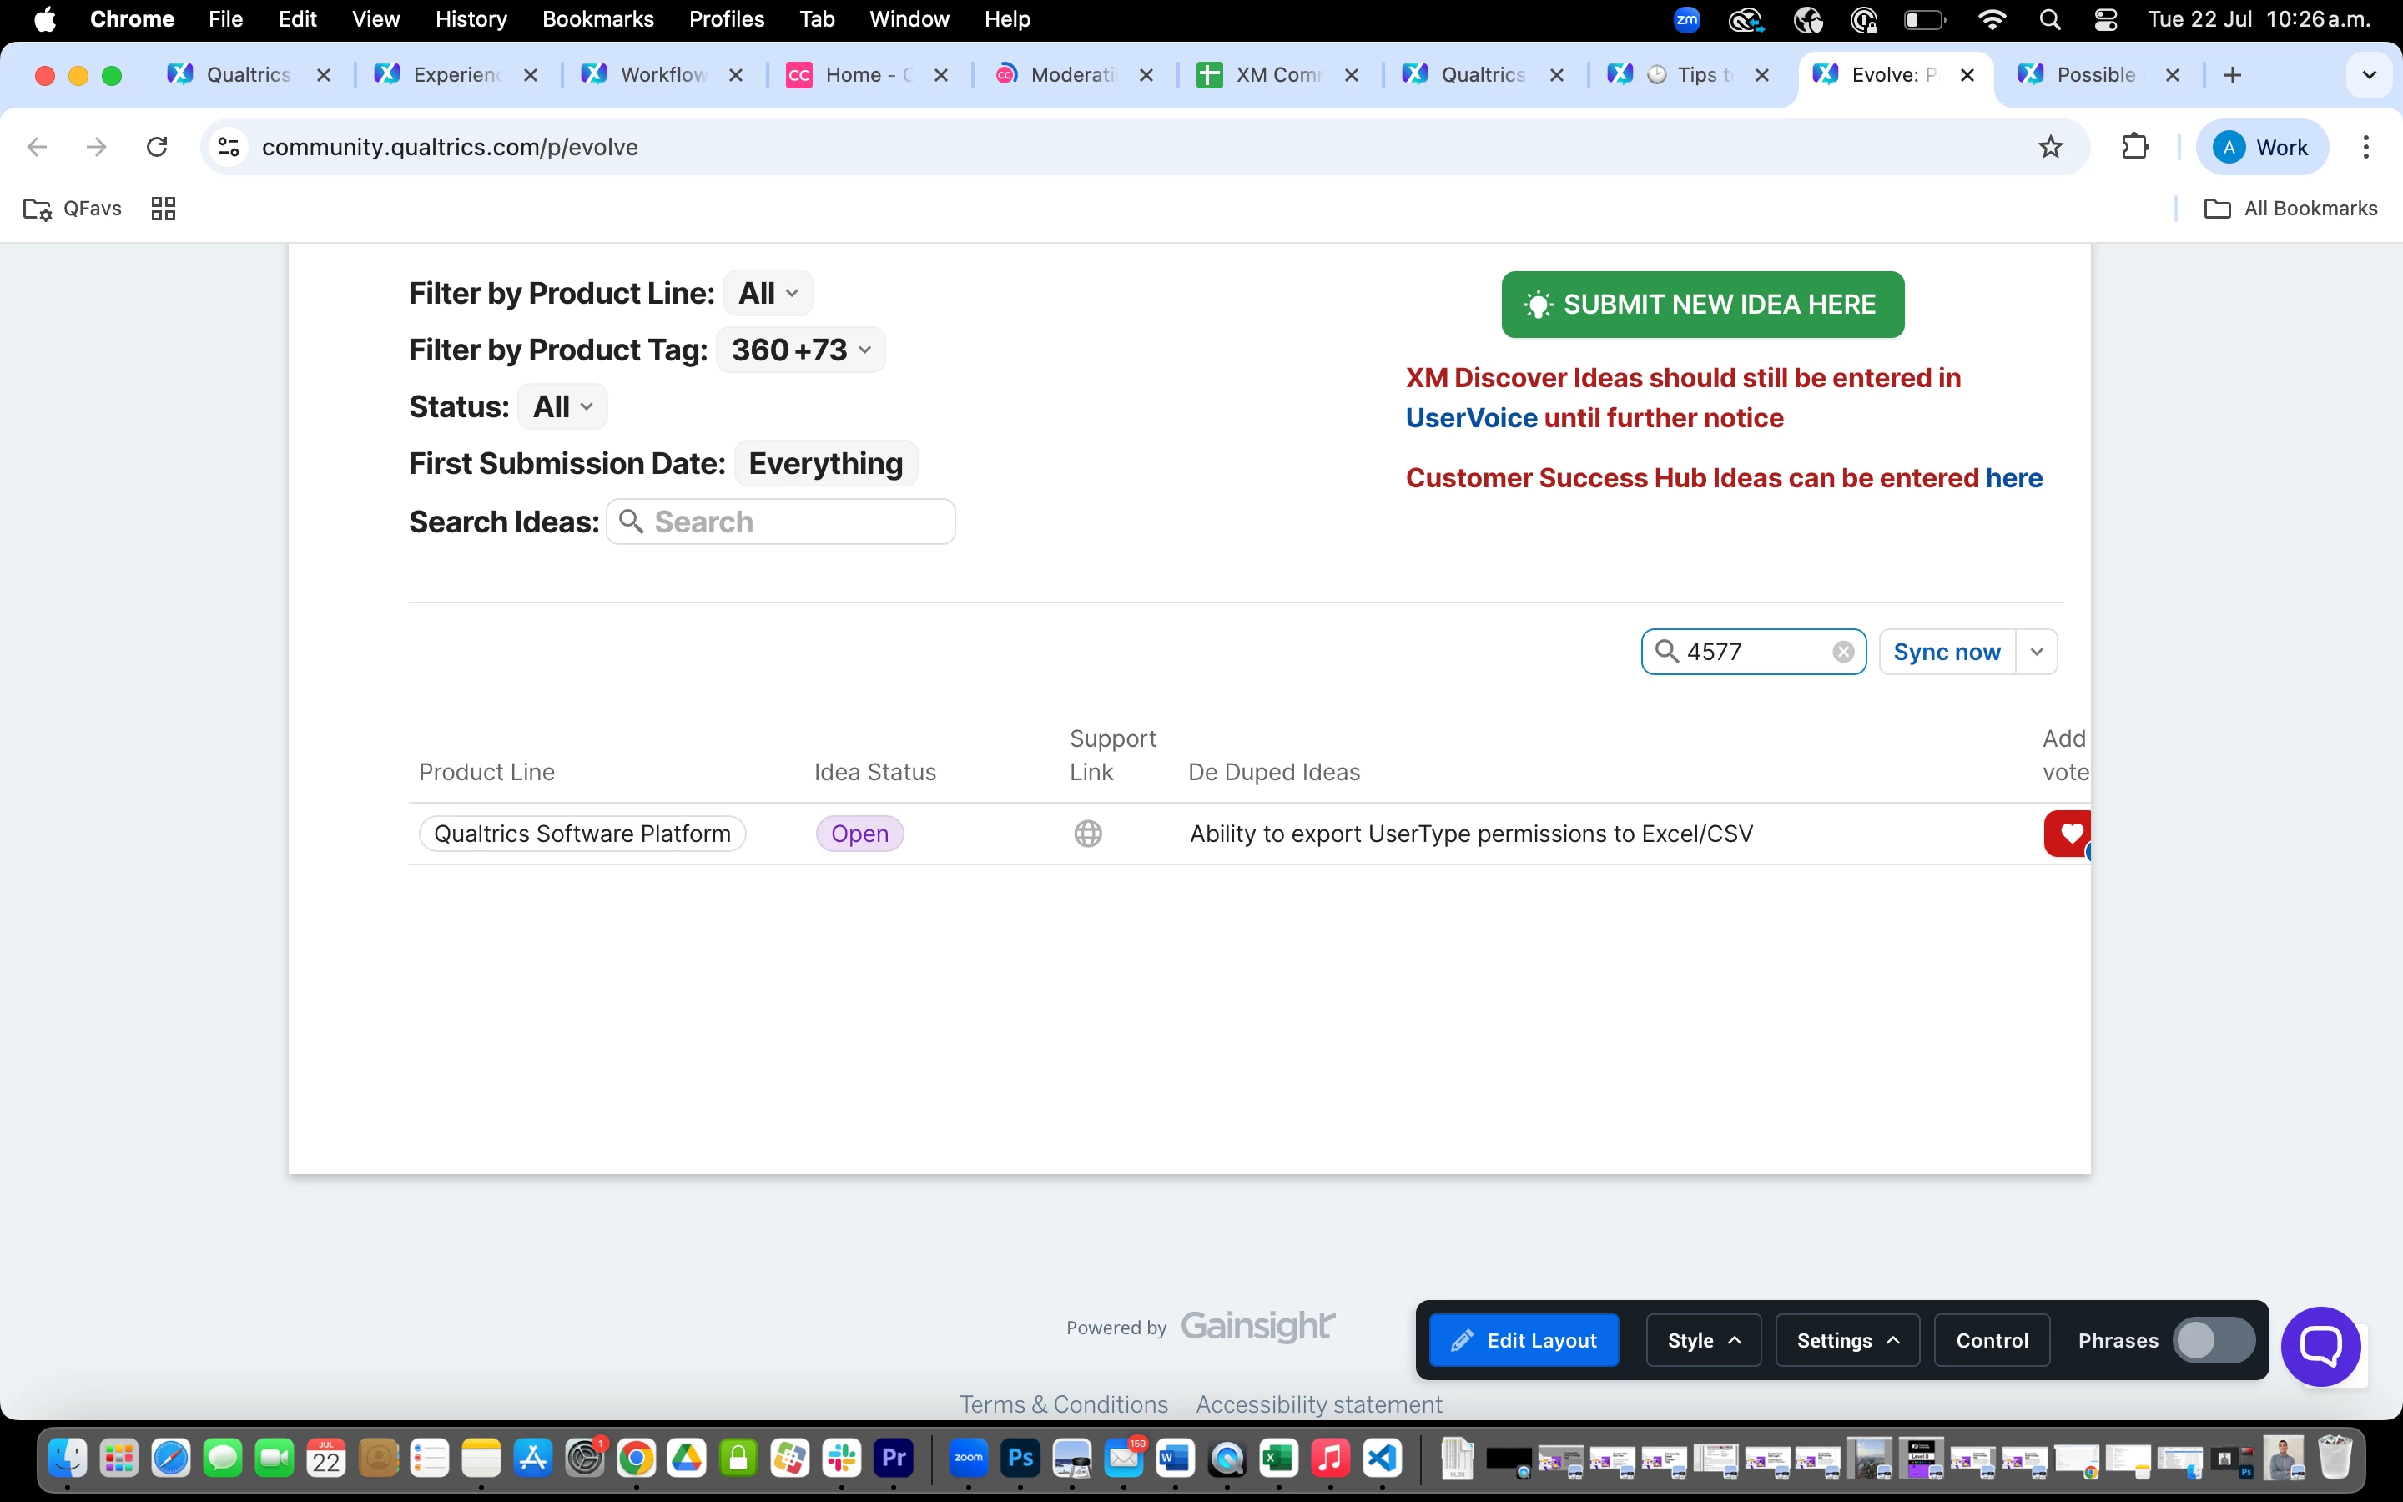This screenshot has width=2403, height=1502.
Task: Open the globe support link icon
Action: (x=1088, y=834)
